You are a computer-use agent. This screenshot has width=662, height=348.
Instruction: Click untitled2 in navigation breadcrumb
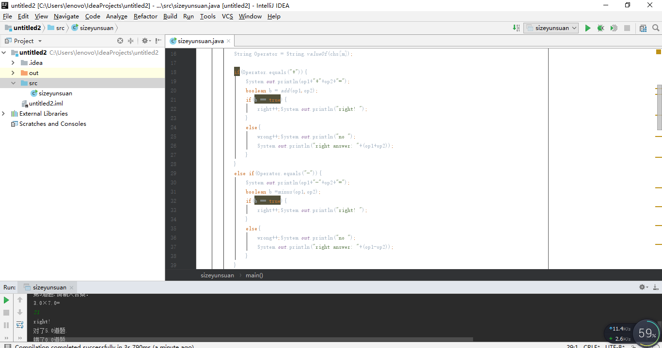(27, 28)
